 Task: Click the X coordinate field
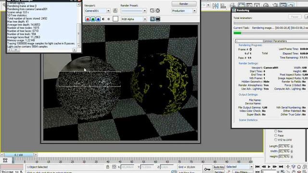coord(128,167)
